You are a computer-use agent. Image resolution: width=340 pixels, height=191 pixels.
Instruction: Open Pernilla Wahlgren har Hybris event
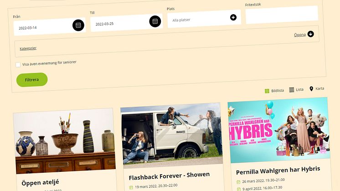pyautogui.click(x=278, y=170)
